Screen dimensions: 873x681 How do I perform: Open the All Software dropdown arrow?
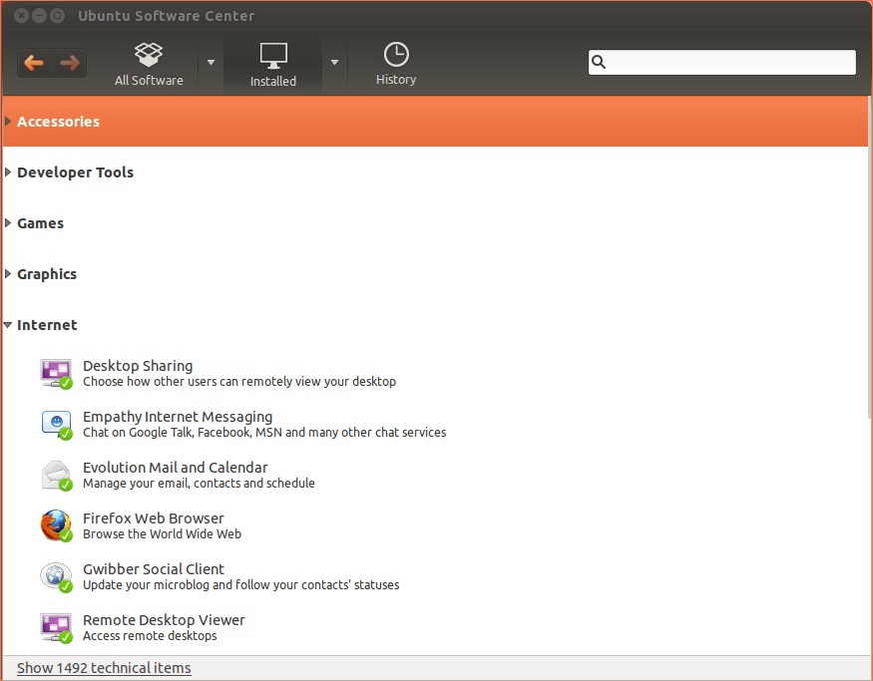coord(211,63)
